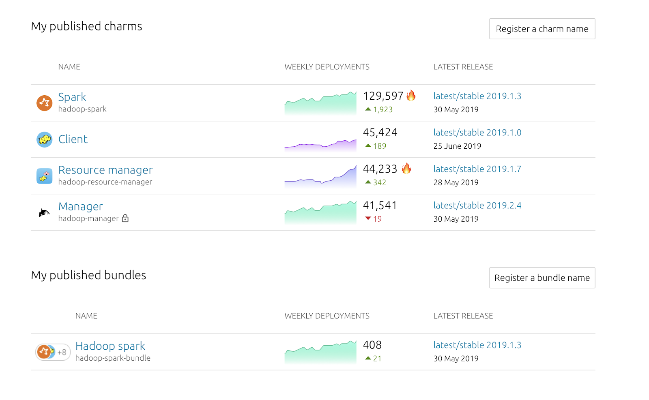The height and width of the screenshot is (400, 649).
Task: Open the Manager charm link
Action: coord(81,206)
